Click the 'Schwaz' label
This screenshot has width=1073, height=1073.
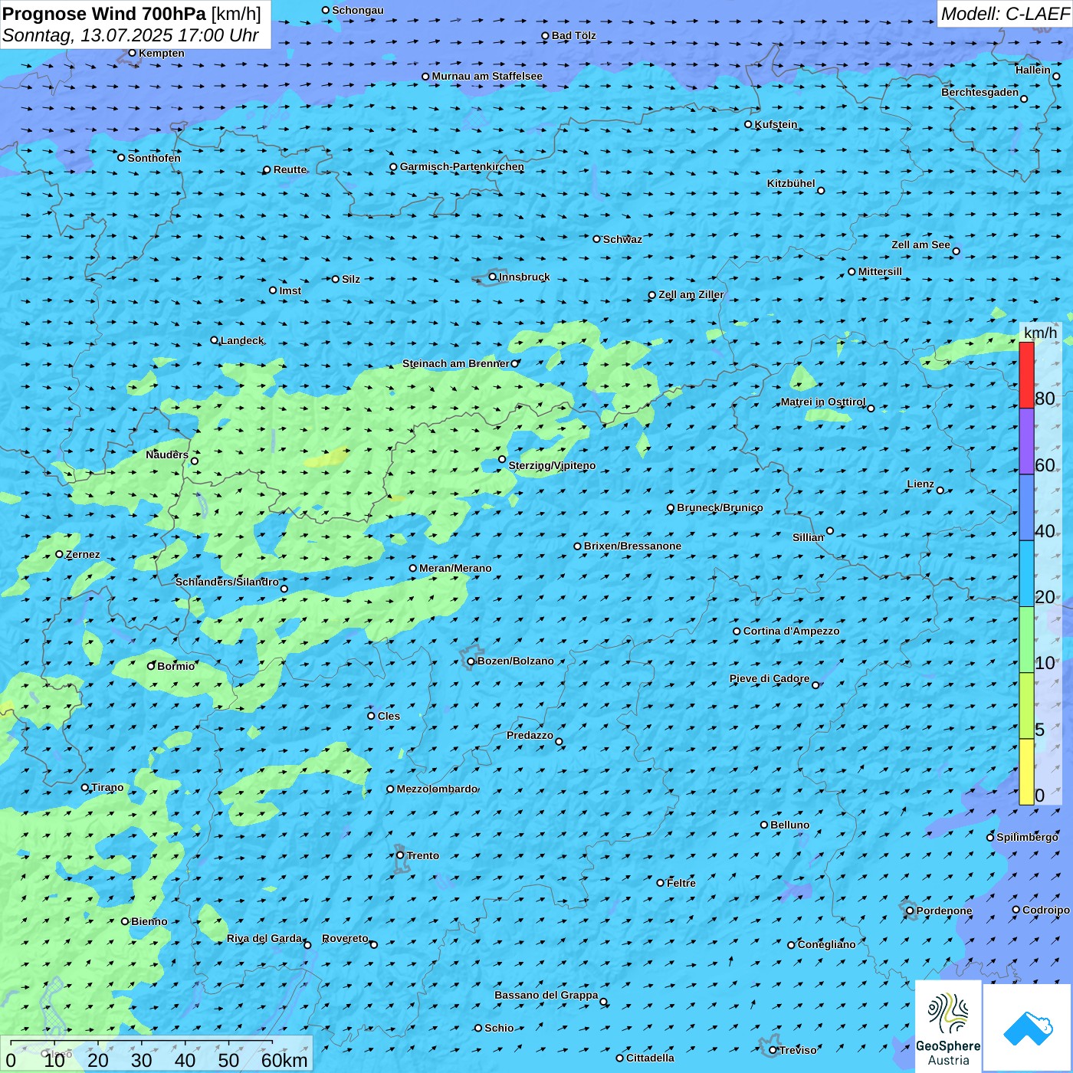(x=622, y=239)
